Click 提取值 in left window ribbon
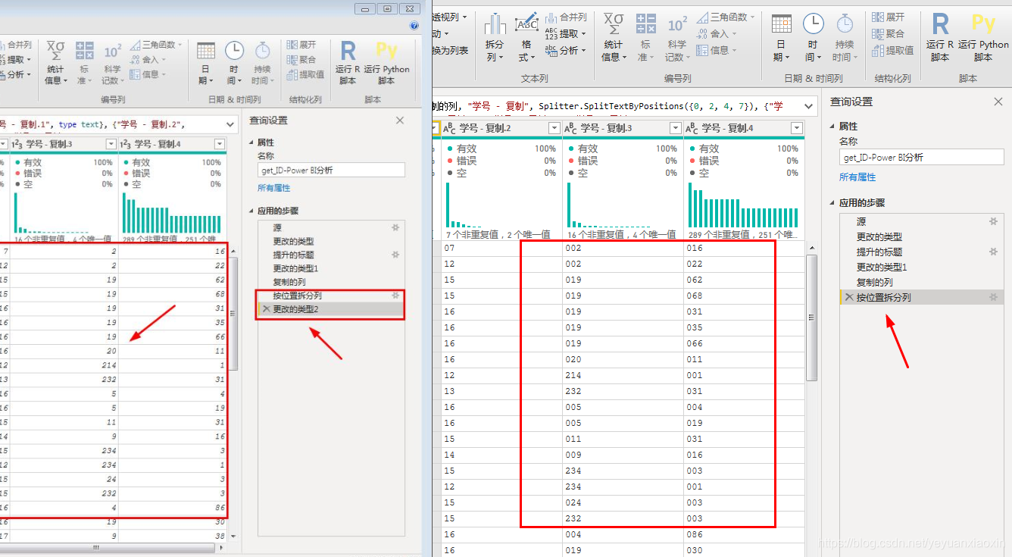 pos(305,74)
